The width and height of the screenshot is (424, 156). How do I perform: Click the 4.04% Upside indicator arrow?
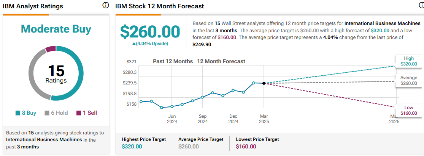[133, 44]
